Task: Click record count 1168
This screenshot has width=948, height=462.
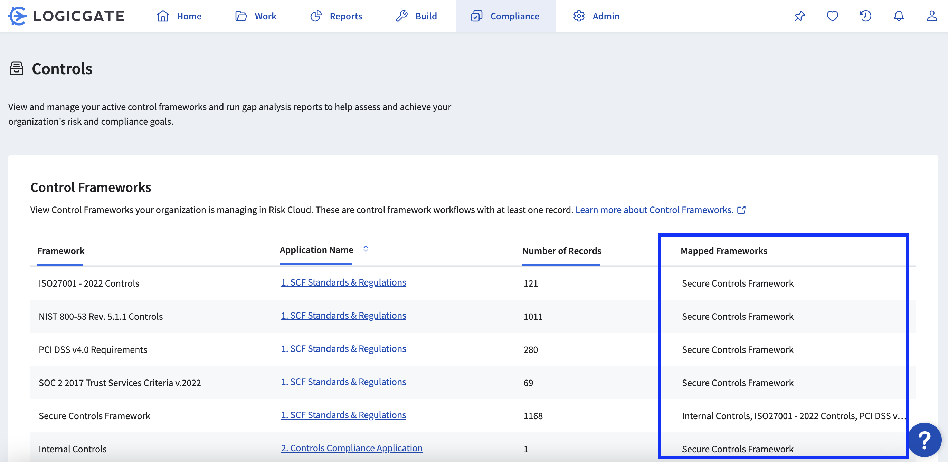Action: 533,416
